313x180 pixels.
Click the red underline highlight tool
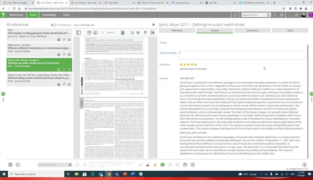(x=148, y=165)
